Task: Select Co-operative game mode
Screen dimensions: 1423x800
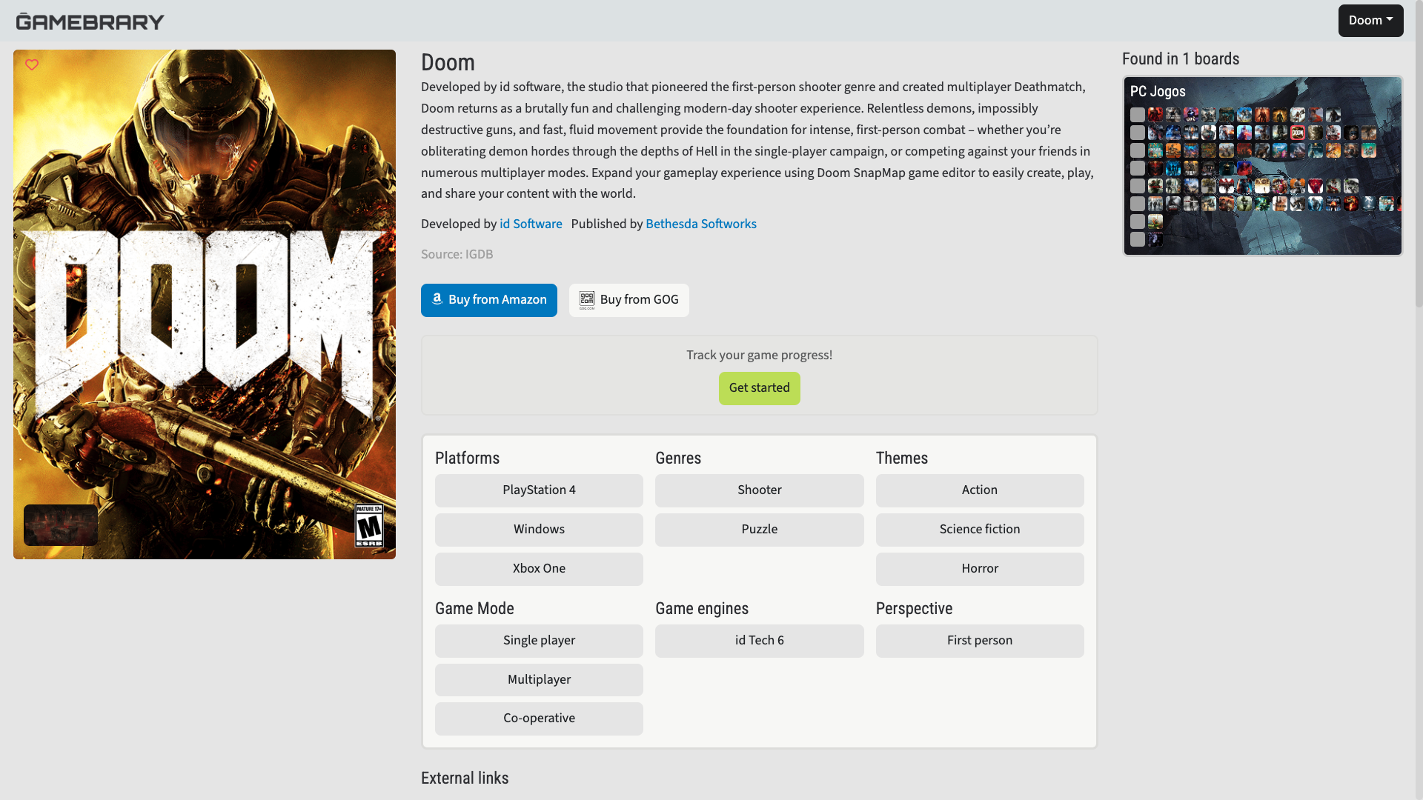Action: click(539, 719)
